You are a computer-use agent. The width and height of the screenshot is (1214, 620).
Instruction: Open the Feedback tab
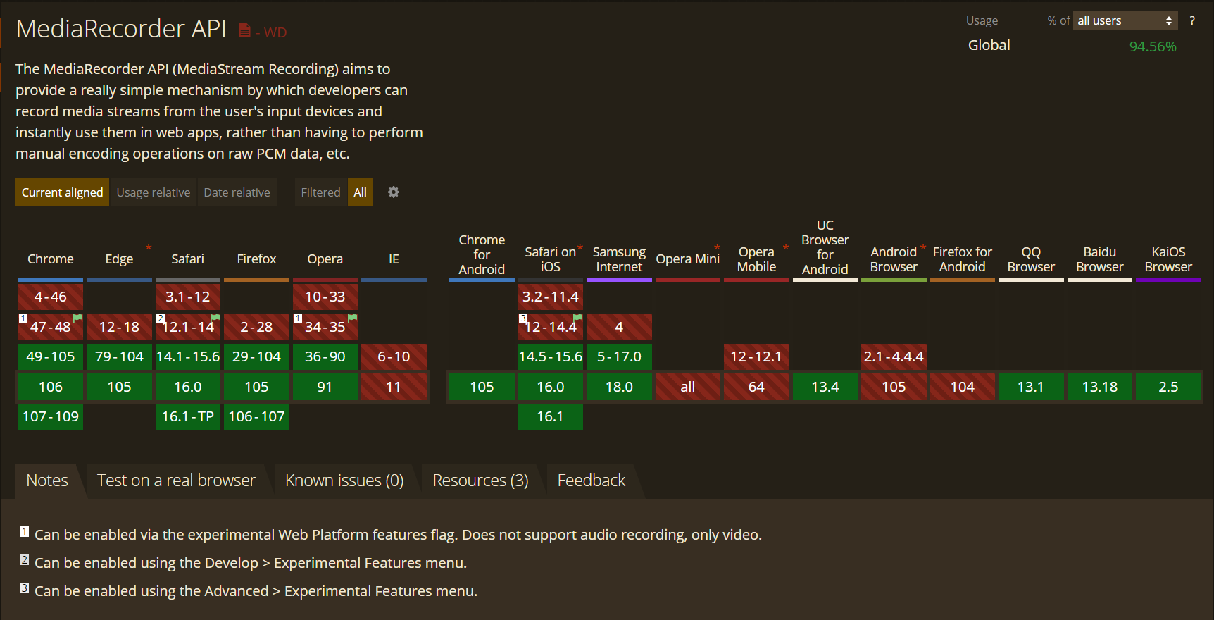592,480
